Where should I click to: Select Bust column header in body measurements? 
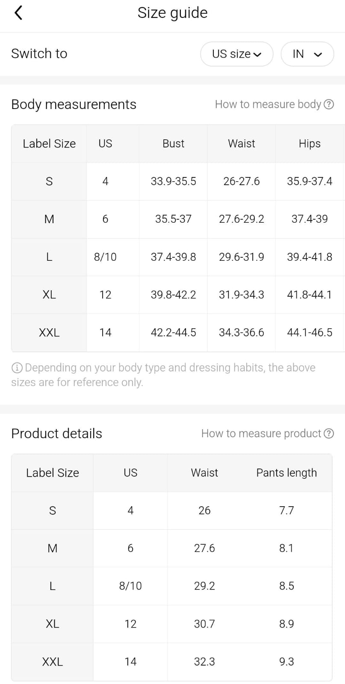[x=173, y=144]
